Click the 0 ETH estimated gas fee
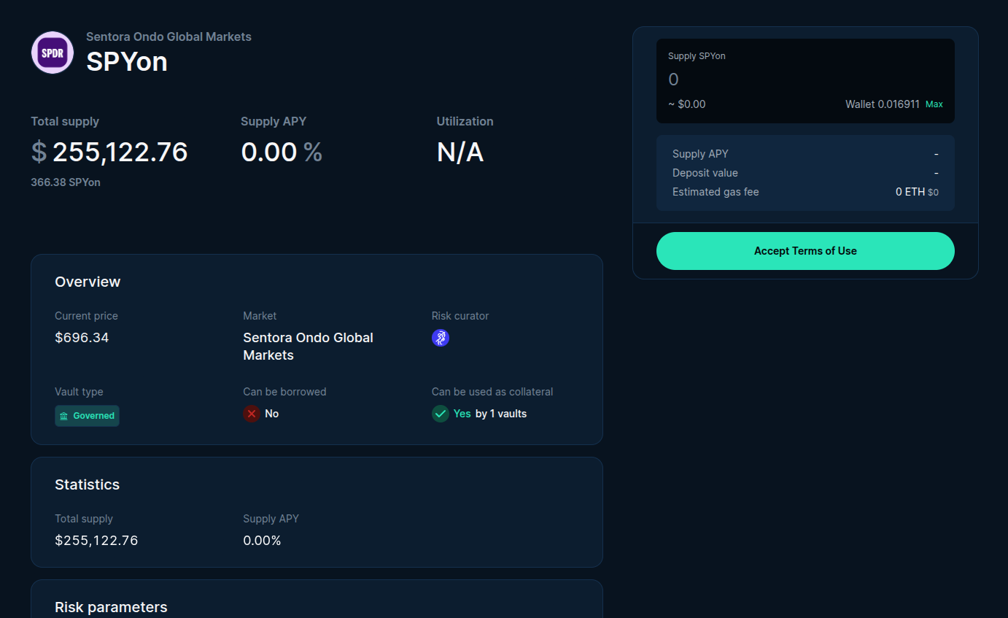This screenshot has height=618, width=1008. point(917,192)
